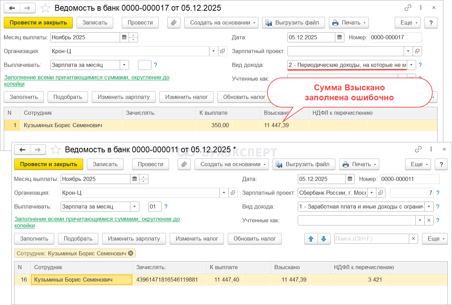Screen dimensions: 452x305
Task: Navigate back arrow in front window
Action: pos(22,150)
